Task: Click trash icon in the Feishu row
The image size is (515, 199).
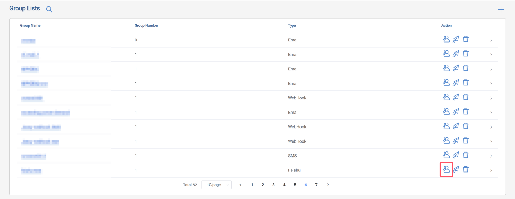Action: coord(465,169)
